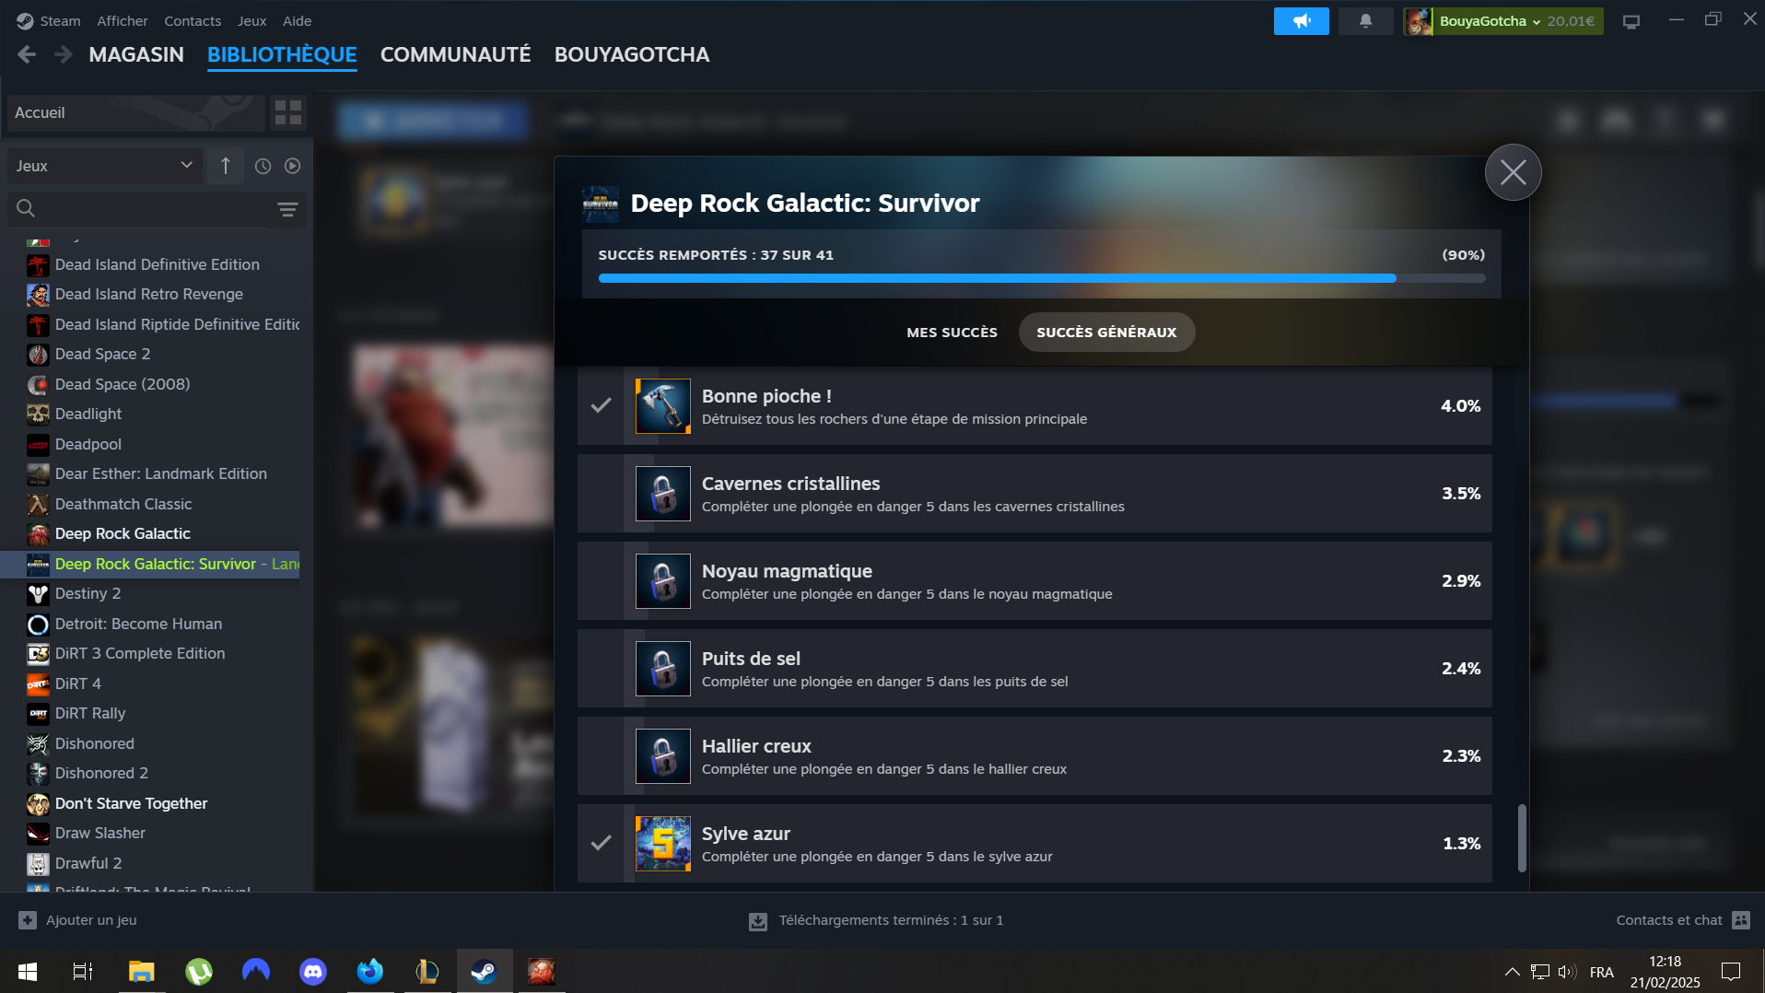1765x993 pixels.
Task: Open the Steam menu
Action: pyautogui.click(x=60, y=21)
